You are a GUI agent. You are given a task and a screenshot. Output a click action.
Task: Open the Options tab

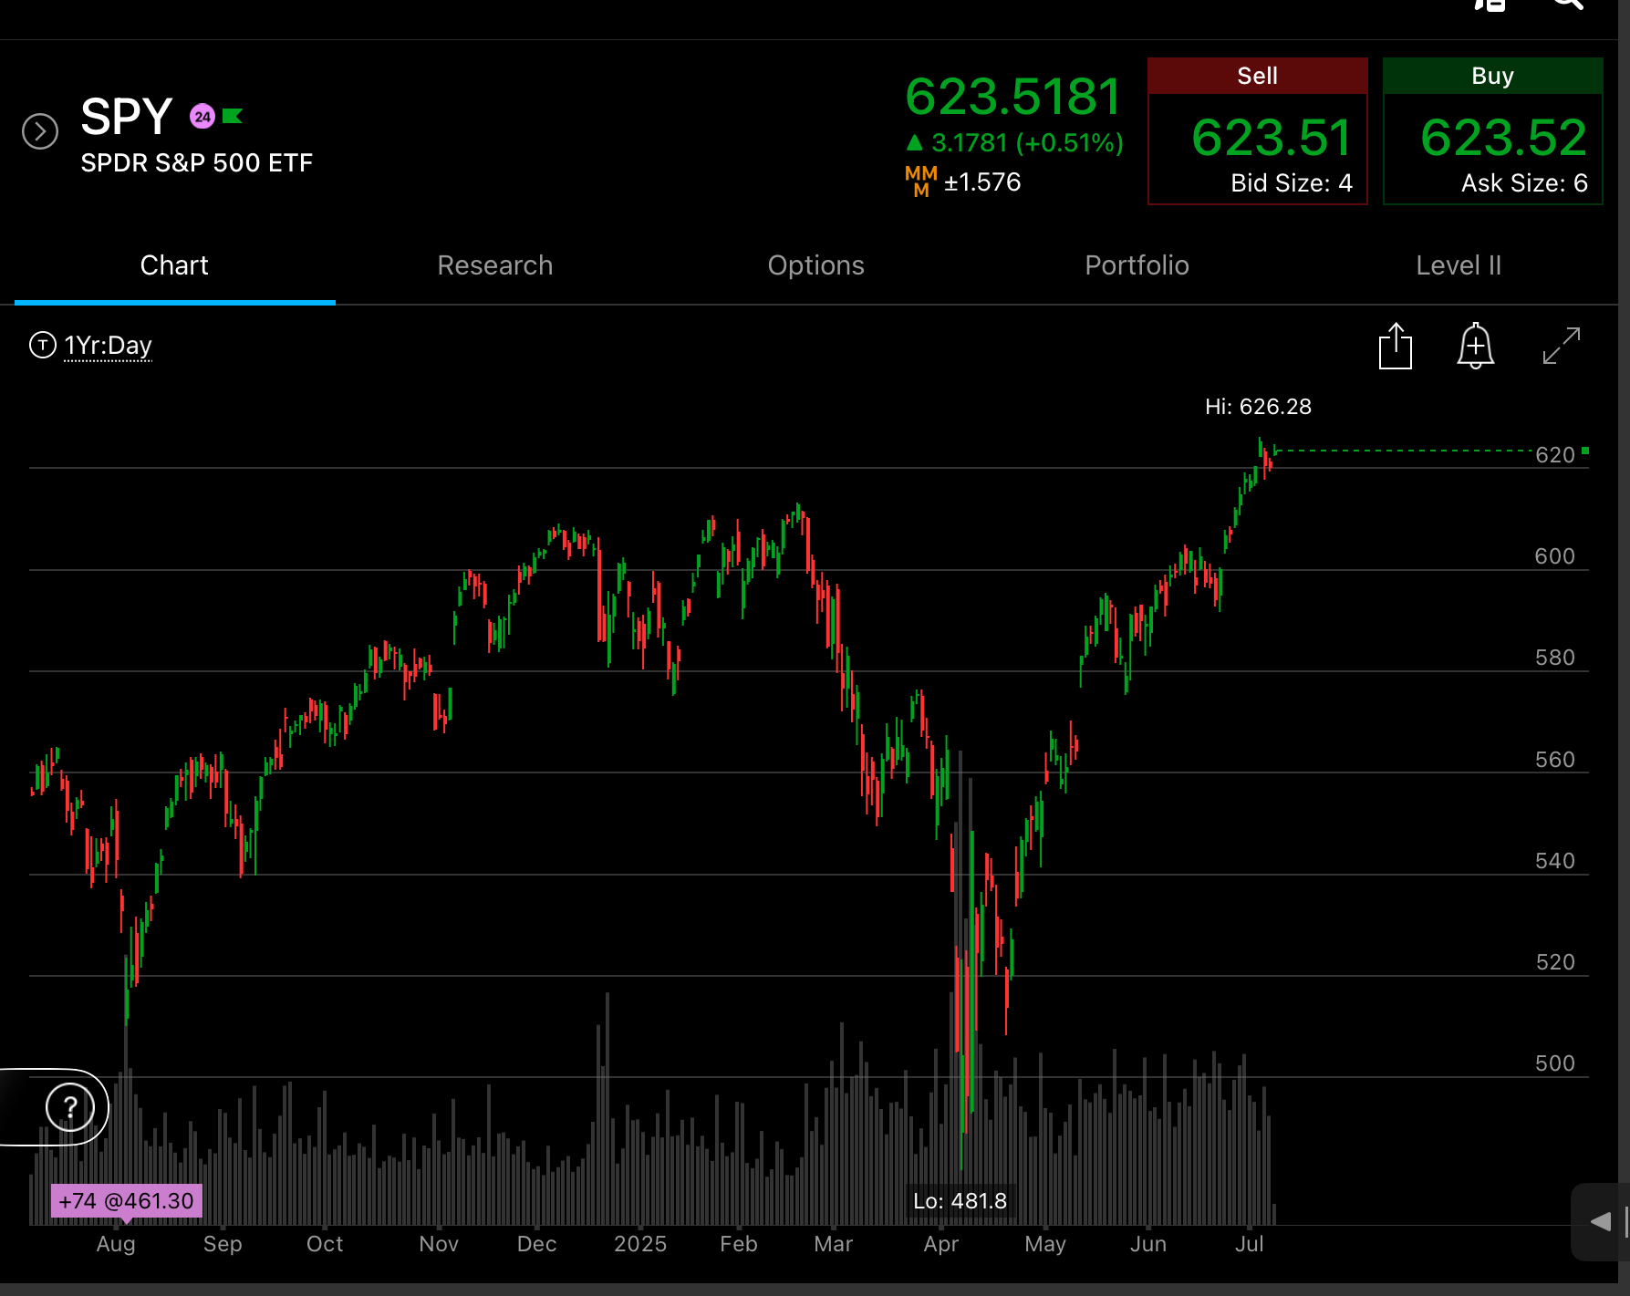click(815, 265)
